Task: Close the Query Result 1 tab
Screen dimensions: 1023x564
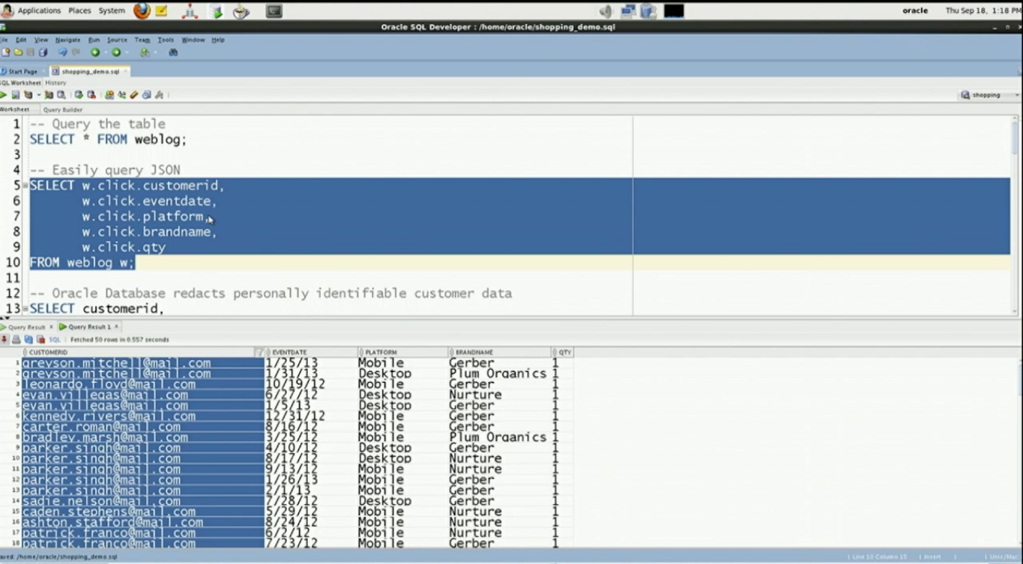Action: tap(116, 327)
